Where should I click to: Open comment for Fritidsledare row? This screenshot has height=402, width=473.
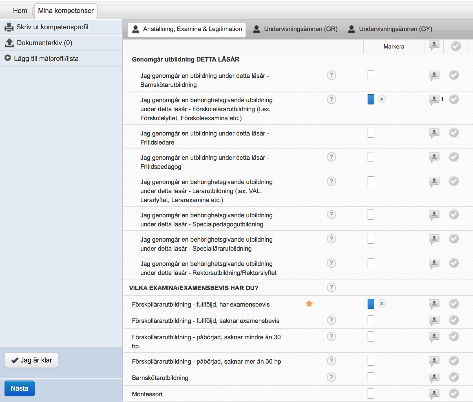pyautogui.click(x=434, y=133)
